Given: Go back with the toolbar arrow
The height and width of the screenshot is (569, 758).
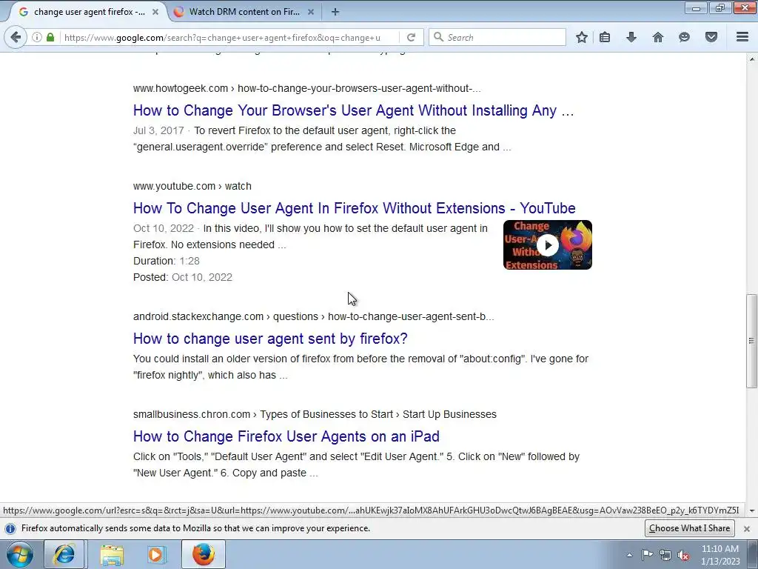Looking at the screenshot, I should coord(16,37).
